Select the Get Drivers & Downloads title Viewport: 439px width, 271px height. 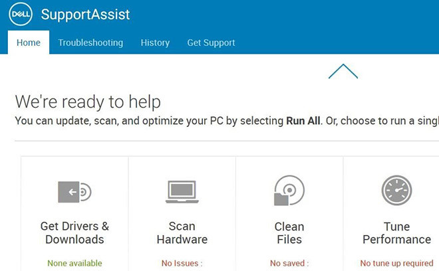(x=74, y=233)
